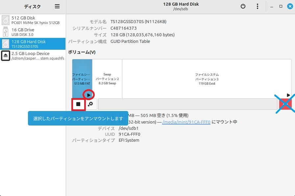Click the right arrow beside the volumes view
Viewport: 295px width, 196px height.
[x=288, y=95]
